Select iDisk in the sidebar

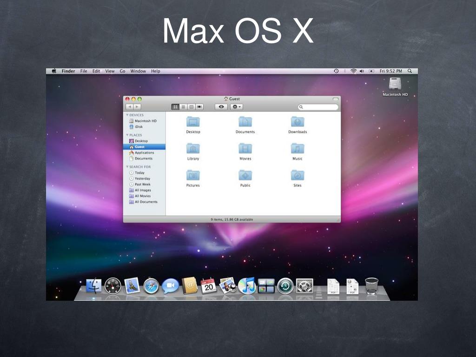[x=144, y=126]
